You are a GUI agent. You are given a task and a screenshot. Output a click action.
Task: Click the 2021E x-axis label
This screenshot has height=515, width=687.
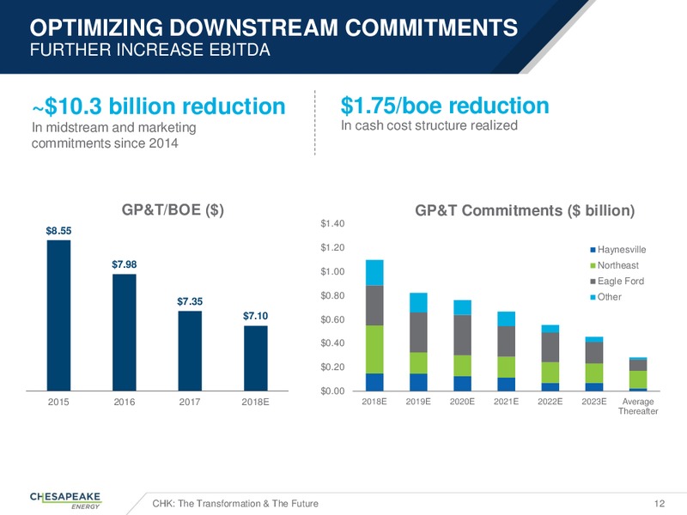point(507,402)
